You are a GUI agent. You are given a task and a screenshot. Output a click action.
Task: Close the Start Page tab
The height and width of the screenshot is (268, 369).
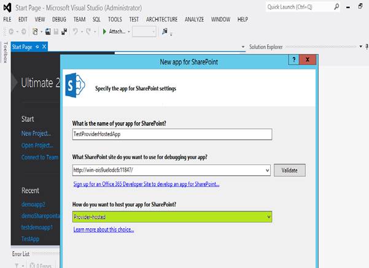[x=44, y=47]
